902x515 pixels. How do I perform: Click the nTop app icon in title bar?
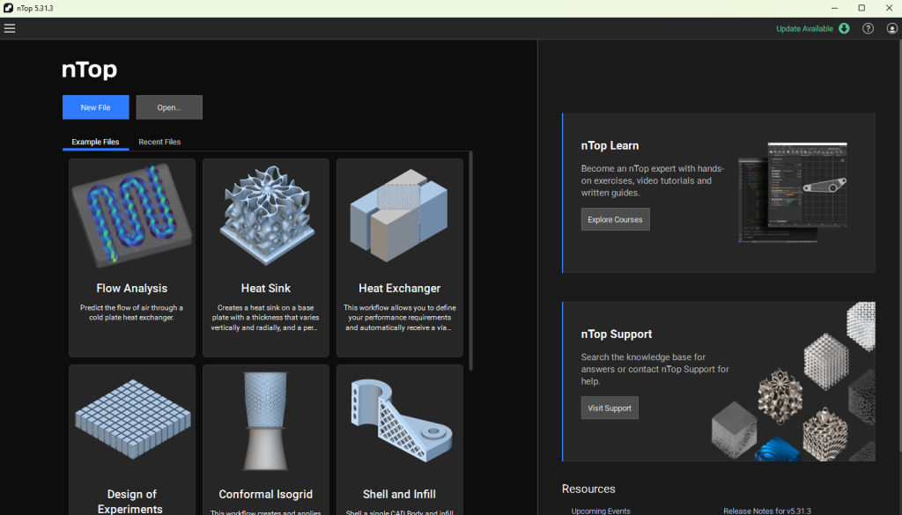8,8
